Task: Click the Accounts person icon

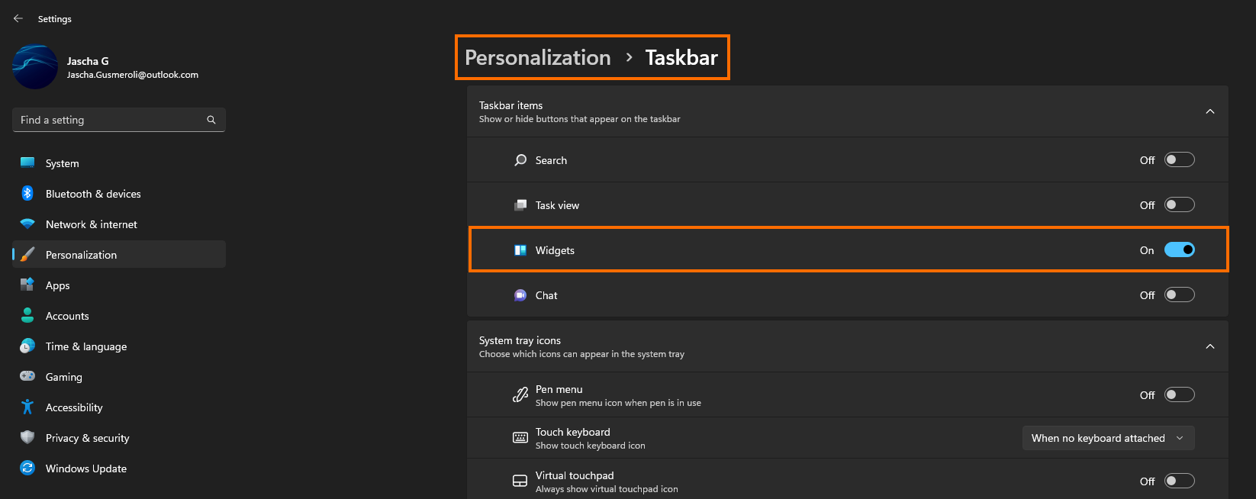Action: point(27,315)
